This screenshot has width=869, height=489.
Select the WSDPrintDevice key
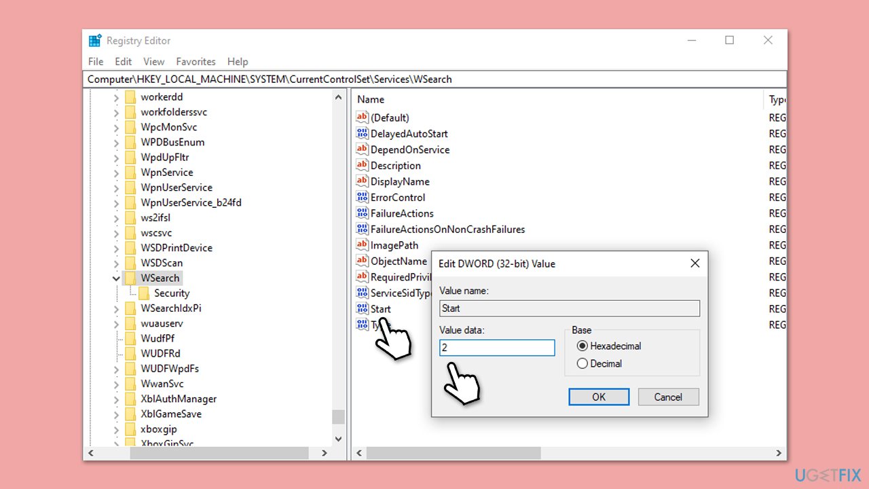pos(177,248)
